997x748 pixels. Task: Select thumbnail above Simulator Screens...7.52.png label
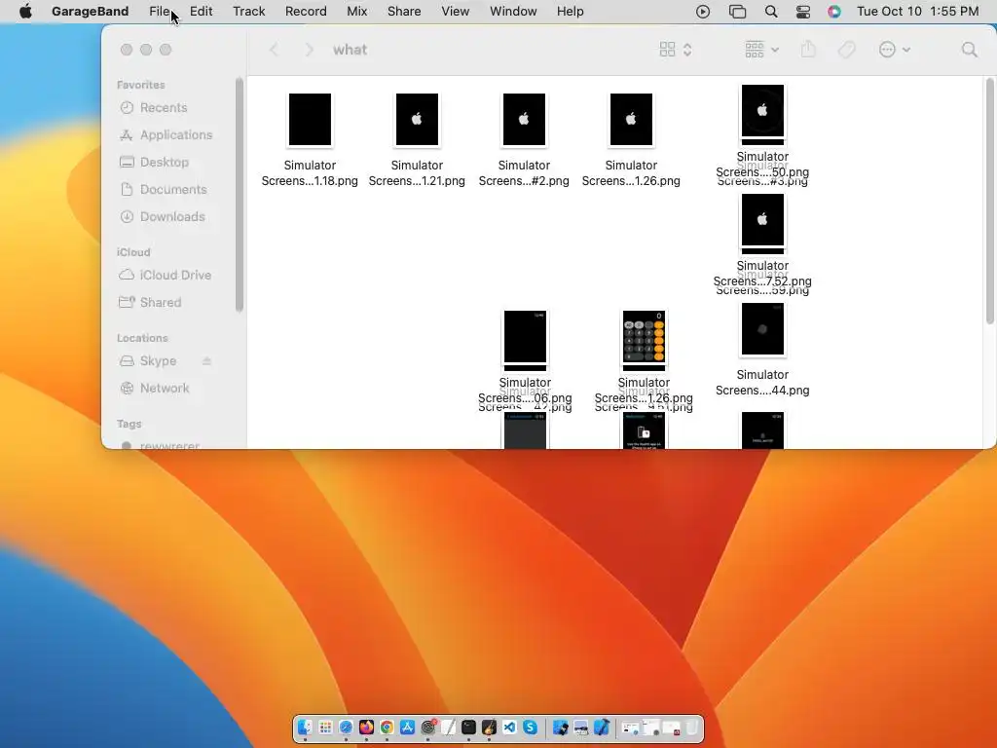[x=762, y=220]
